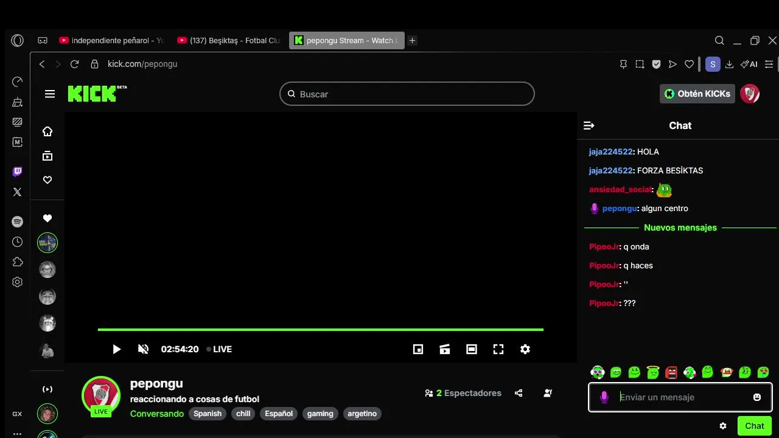
Task: Open browsing history clock icon in sidebar
Action: click(x=17, y=242)
